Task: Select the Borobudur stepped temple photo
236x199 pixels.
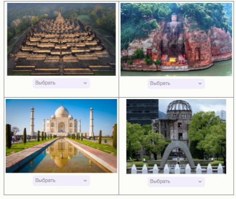Action: (x=61, y=39)
